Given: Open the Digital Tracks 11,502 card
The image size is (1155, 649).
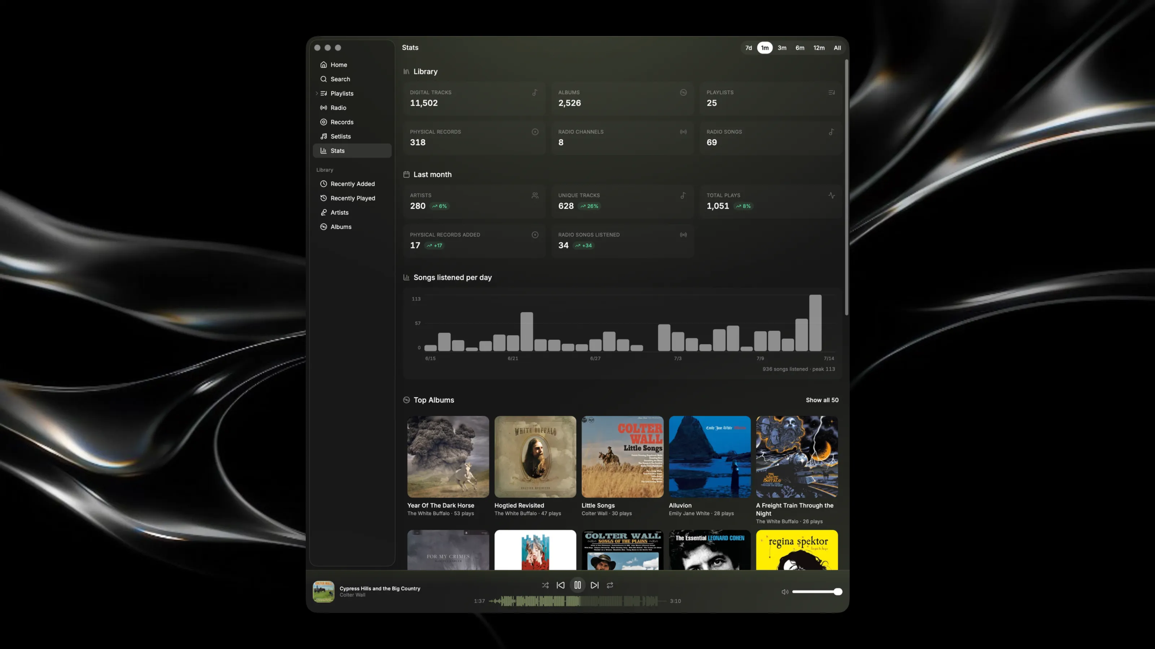Looking at the screenshot, I should (474, 98).
